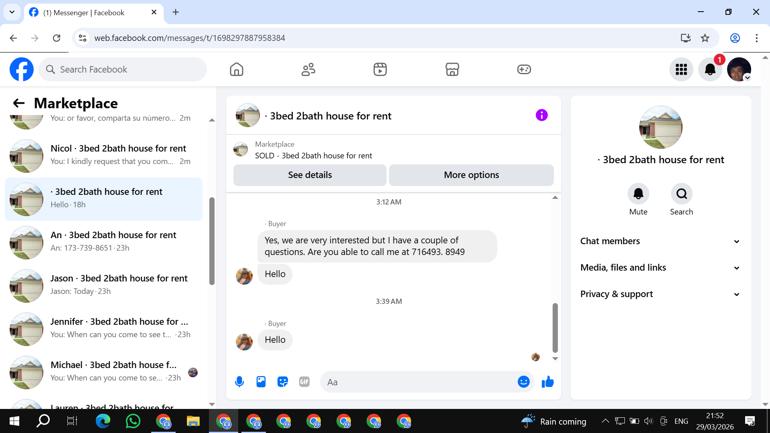The height and width of the screenshot is (433, 770).
Task: Open a new browser tab
Action: 176,12
